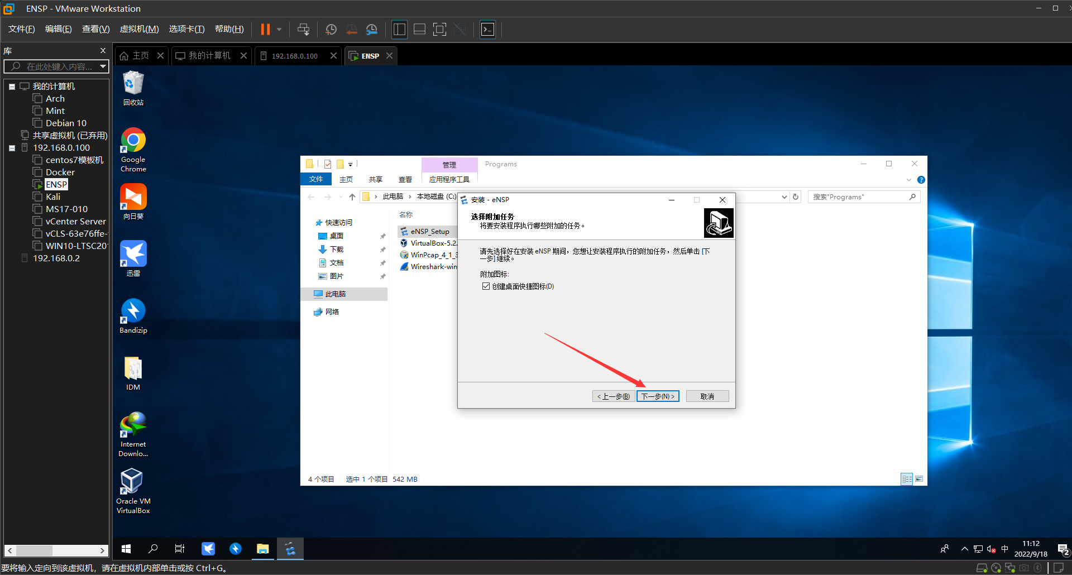Collapse the 192.168.0.100 tree node
The image size is (1072, 575).
tap(12, 148)
